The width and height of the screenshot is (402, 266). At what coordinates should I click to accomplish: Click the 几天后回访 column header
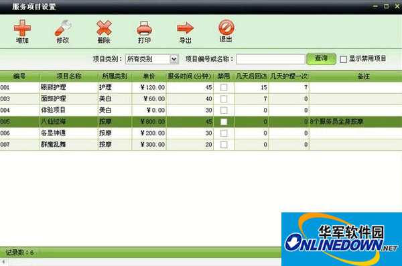click(x=251, y=76)
